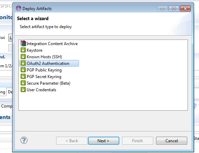The width and height of the screenshot is (199, 153).
Task: Open the help question mark icon
Action: point(24,140)
